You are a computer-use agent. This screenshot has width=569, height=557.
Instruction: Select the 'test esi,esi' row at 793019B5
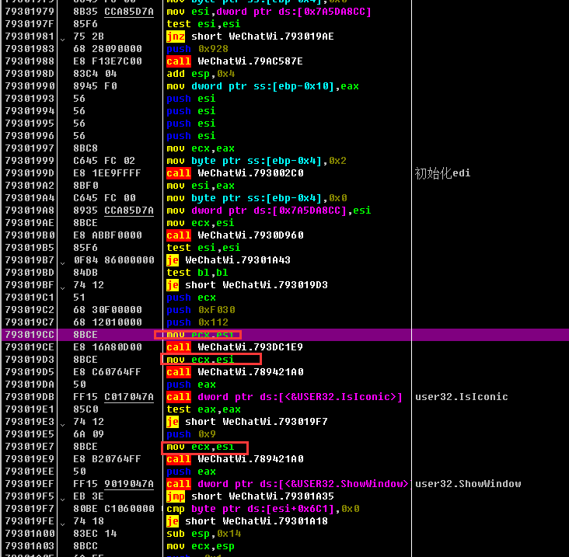pyautogui.click(x=284, y=248)
